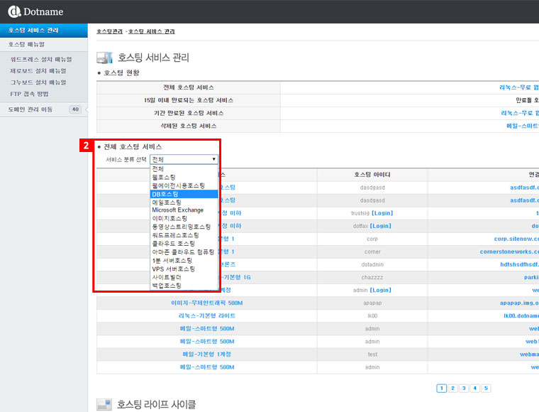Click the 호스팅 서비스 관리 heading icon

104,58
